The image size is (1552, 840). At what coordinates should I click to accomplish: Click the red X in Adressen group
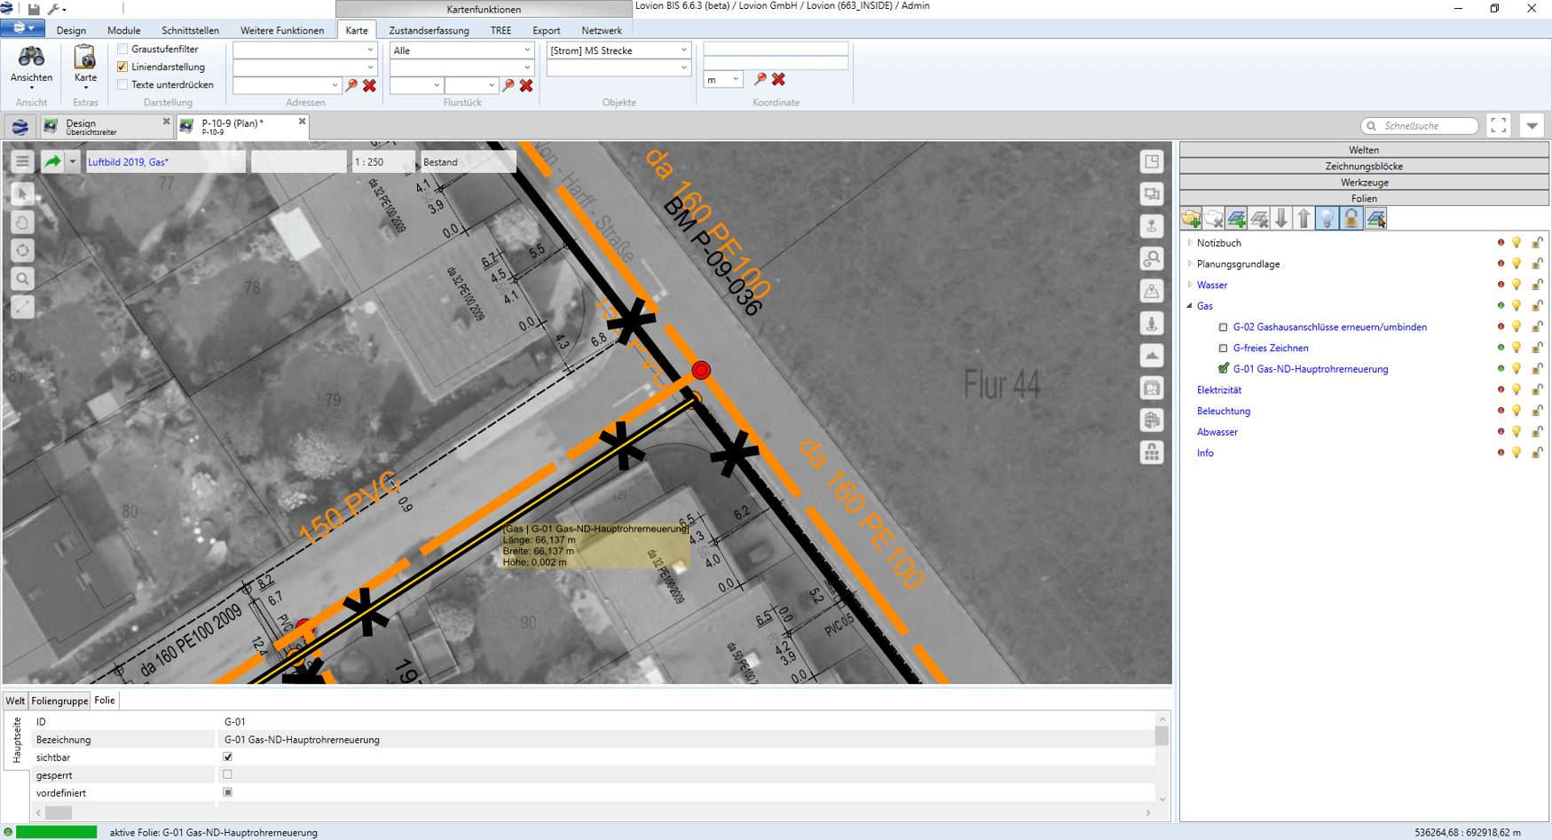point(370,85)
